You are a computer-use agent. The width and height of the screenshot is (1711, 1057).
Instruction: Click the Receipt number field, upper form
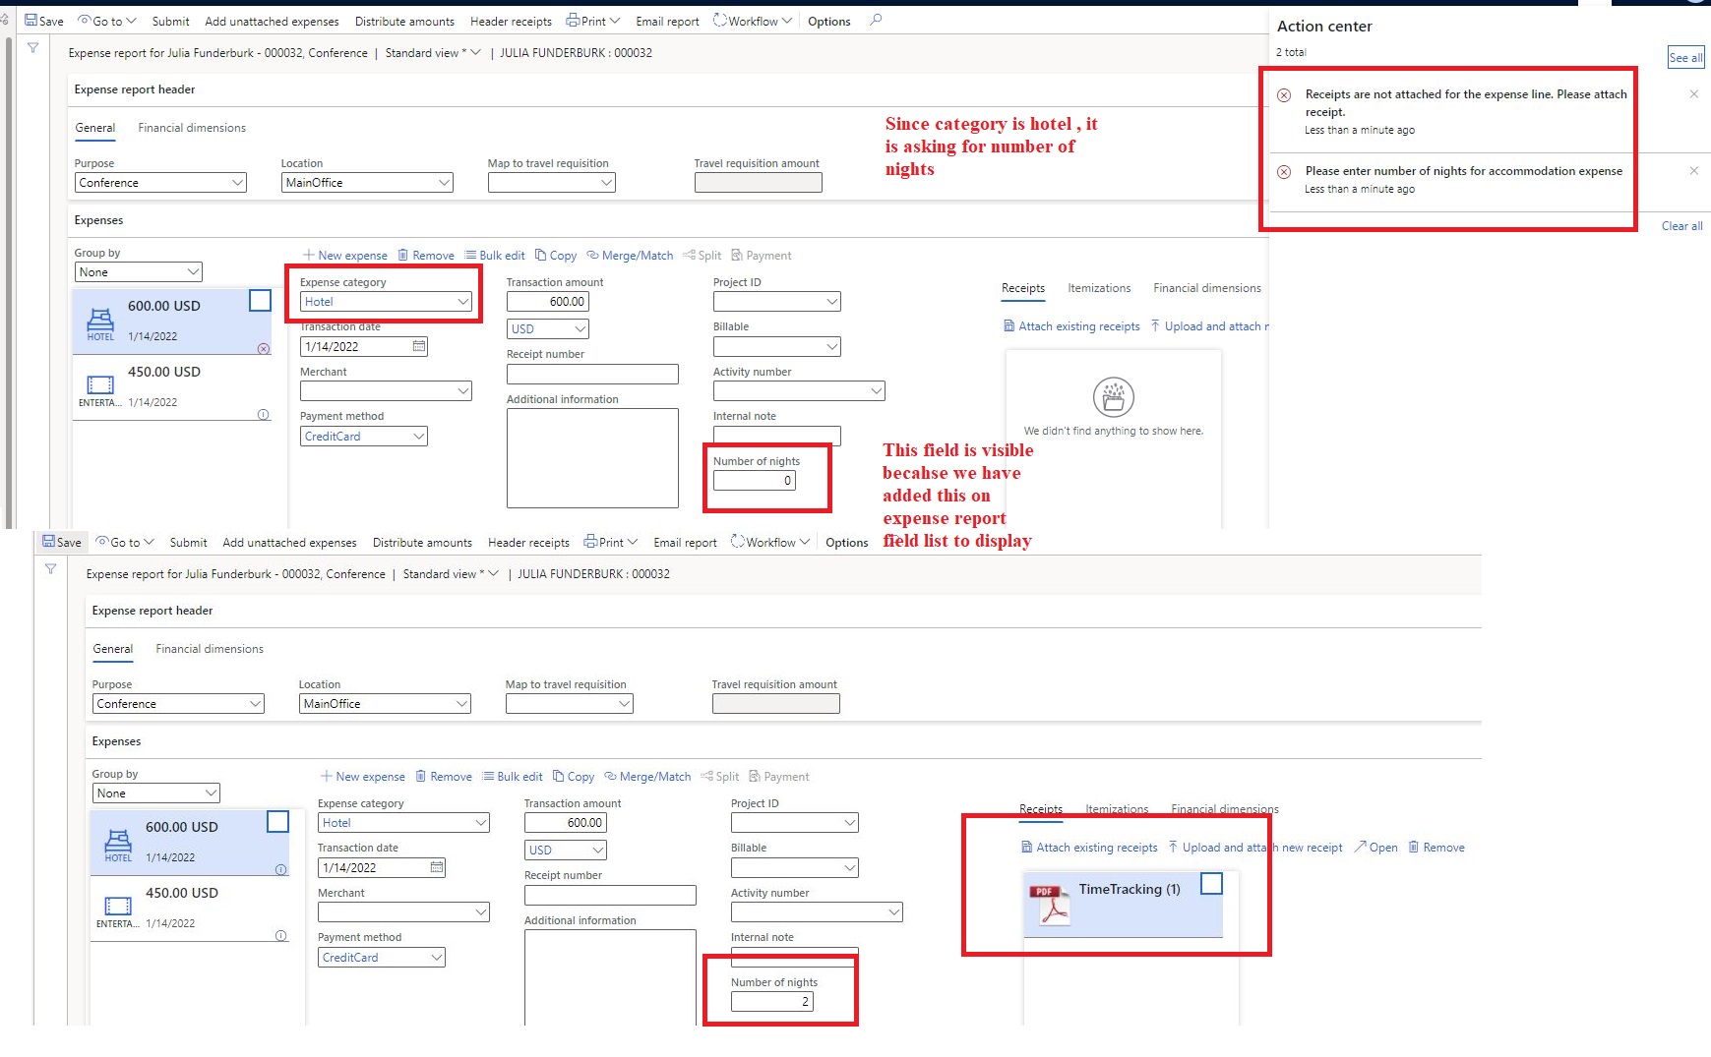[592, 374]
